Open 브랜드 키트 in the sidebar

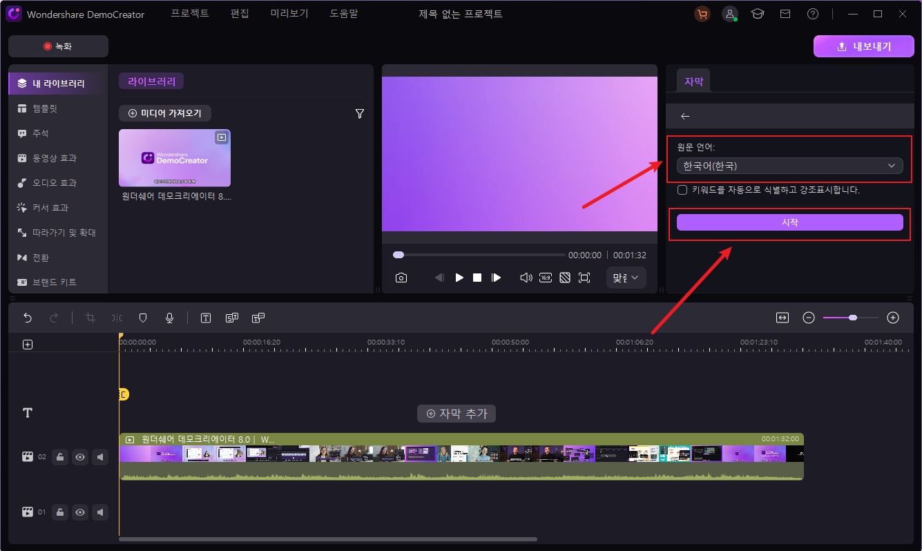[58, 282]
